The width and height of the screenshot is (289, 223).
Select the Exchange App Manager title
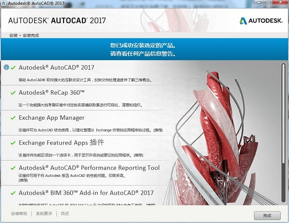(x=52, y=118)
